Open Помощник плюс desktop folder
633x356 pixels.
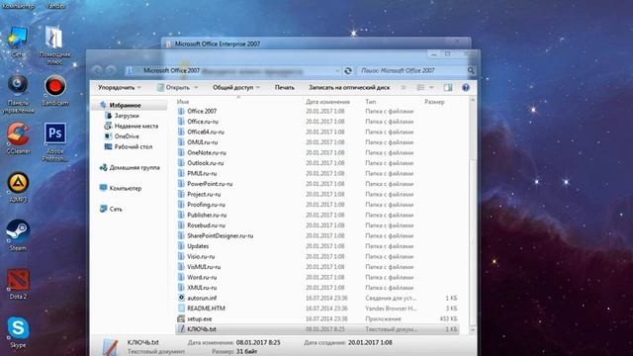55,45
